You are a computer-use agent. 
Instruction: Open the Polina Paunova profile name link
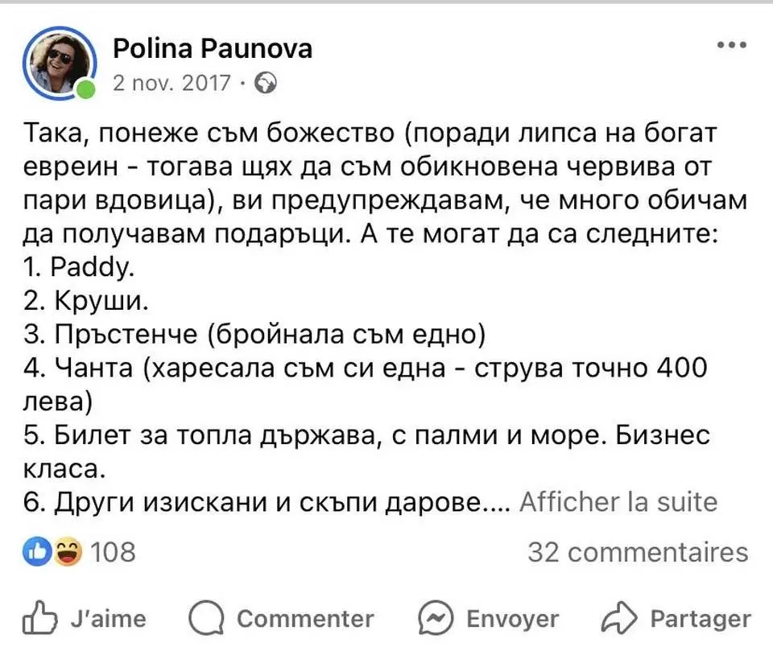(x=212, y=49)
